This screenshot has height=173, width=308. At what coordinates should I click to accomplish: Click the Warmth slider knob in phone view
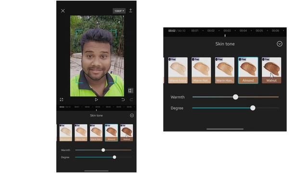coord(103,150)
